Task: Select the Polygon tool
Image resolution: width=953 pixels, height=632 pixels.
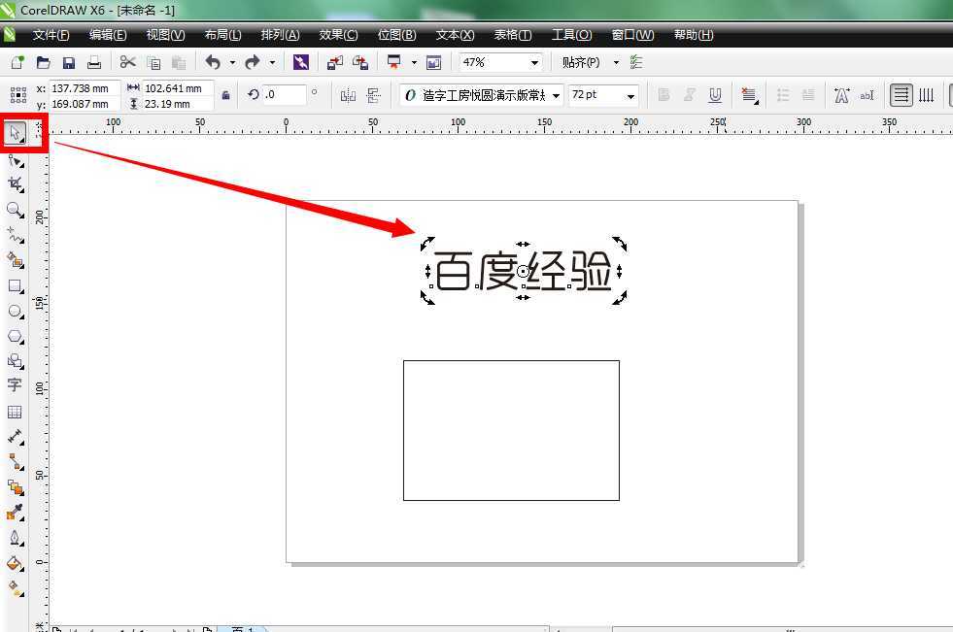Action: 15,337
